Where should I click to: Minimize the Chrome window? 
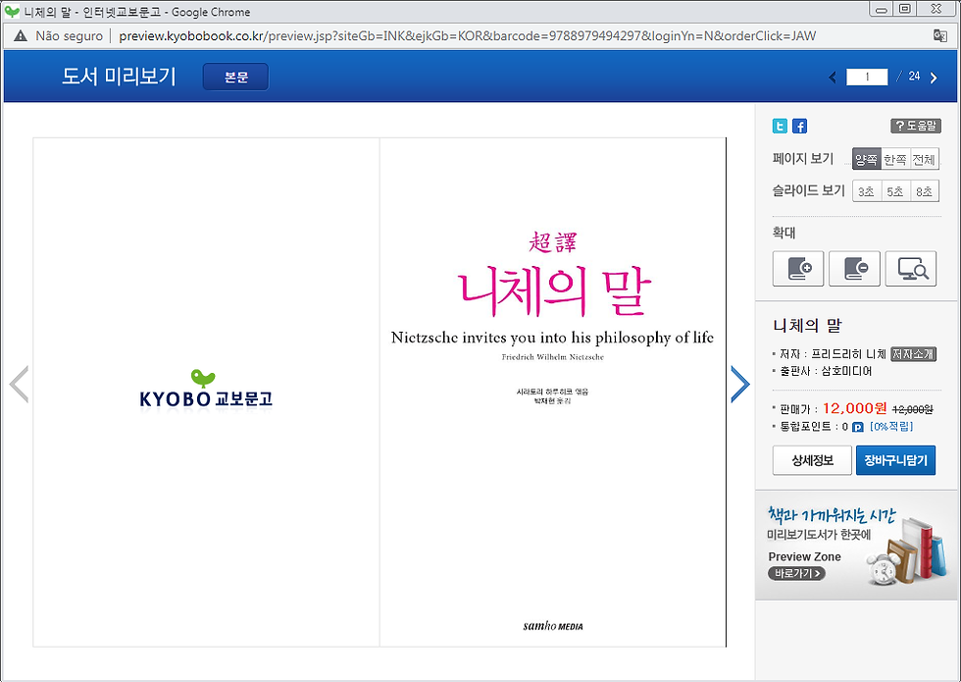[x=882, y=9]
